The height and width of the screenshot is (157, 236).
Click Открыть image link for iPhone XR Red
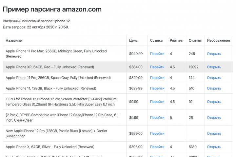point(214,67)
